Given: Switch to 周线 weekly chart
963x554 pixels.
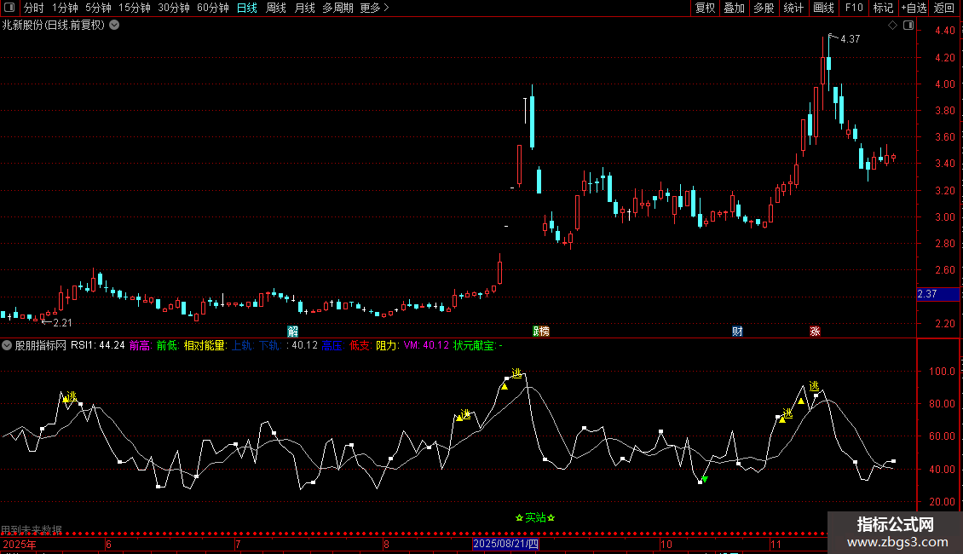Looking at the screenshot, I should 276,8.
